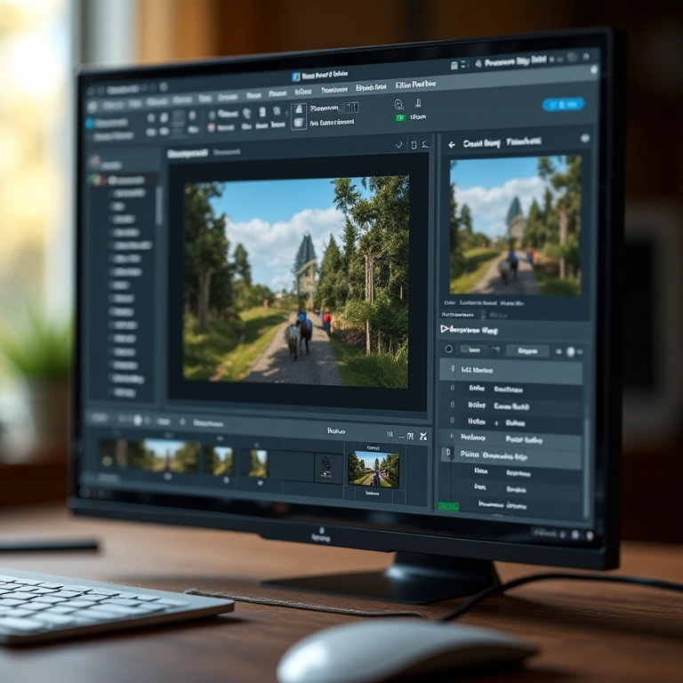Click the application icon in the title bar
683x683 pixels.
(296, 77)
